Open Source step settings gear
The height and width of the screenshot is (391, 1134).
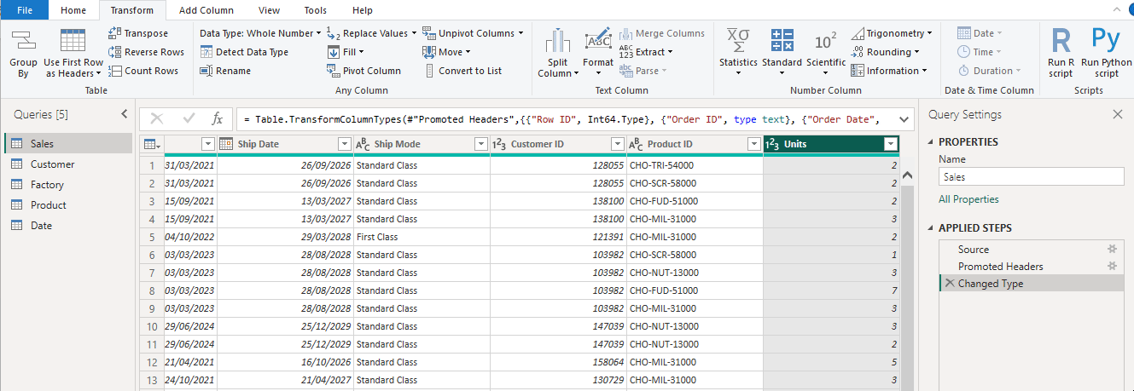point(1112,250)
